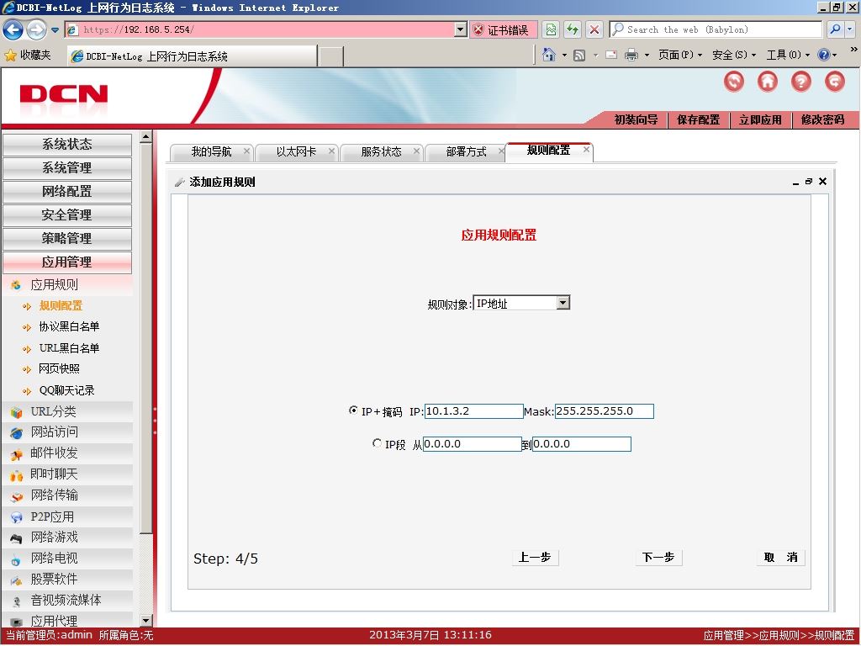This screenshot has height=646, width=861.
Task: Click the first red round header icon
Action: [733, 82]
